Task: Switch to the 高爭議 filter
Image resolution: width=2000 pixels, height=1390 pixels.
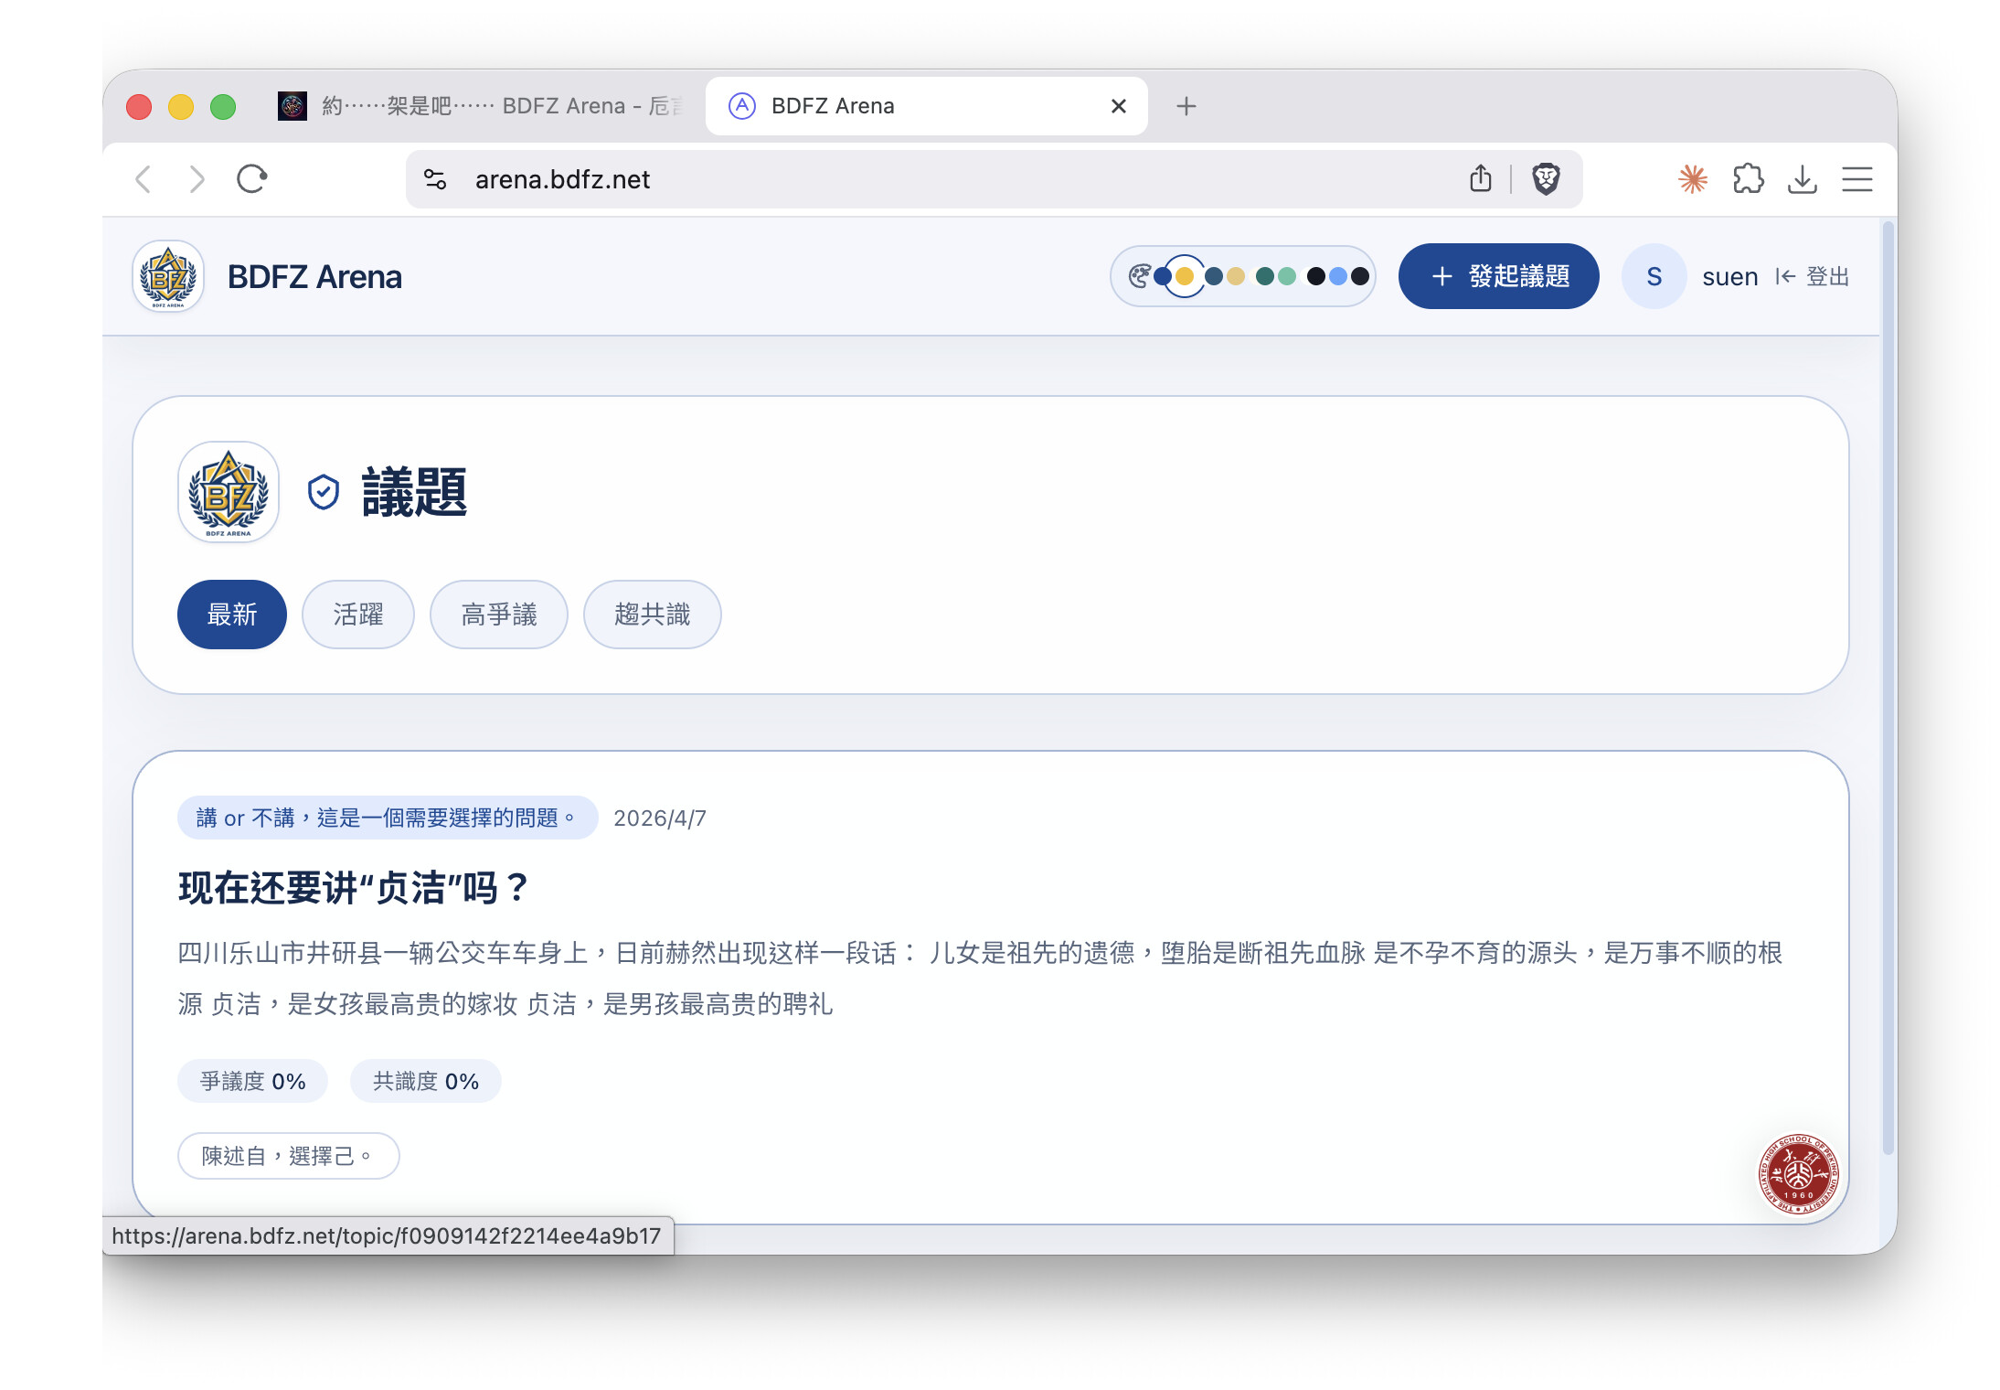Action: coord(499,615)
